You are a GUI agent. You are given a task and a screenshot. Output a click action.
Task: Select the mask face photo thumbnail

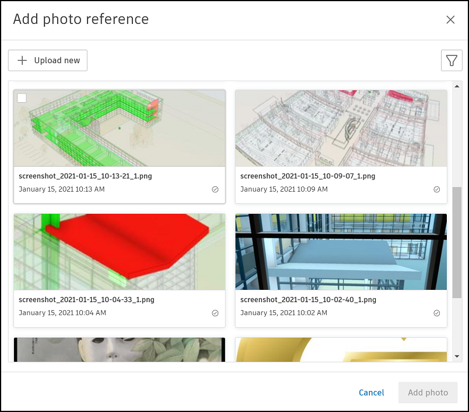coord(120,349)
